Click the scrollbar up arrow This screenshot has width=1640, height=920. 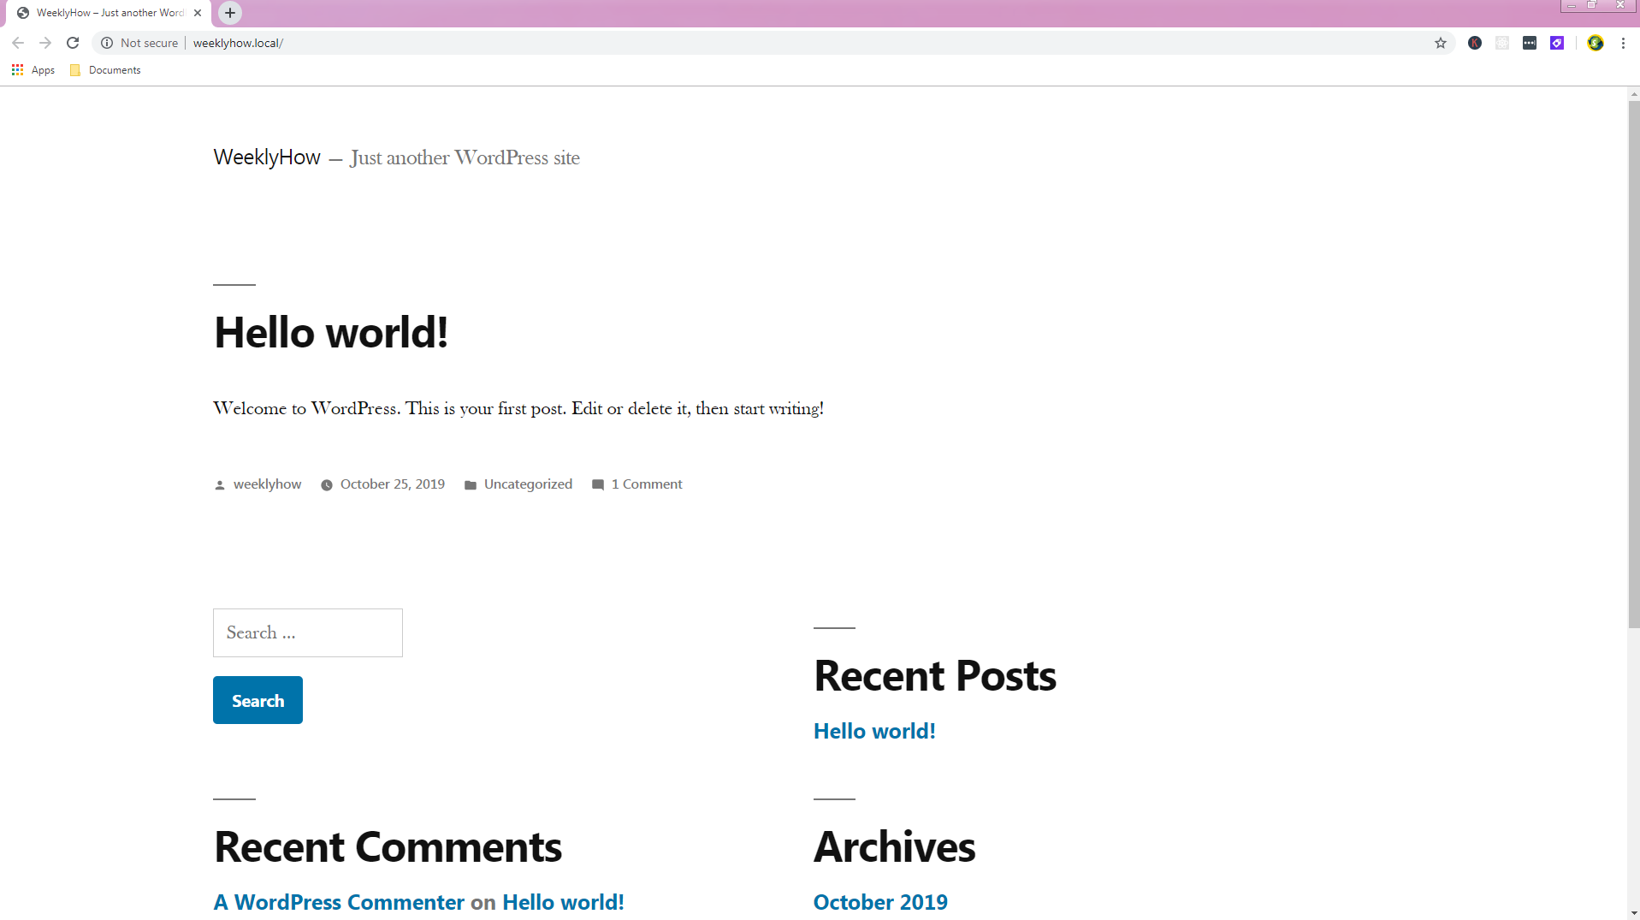pyautogui.click(x=1633, y=93)
